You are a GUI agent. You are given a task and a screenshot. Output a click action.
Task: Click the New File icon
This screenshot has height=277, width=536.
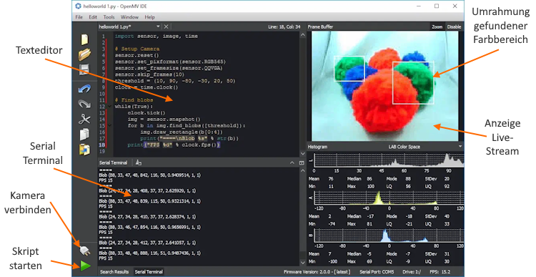(84, 39)
